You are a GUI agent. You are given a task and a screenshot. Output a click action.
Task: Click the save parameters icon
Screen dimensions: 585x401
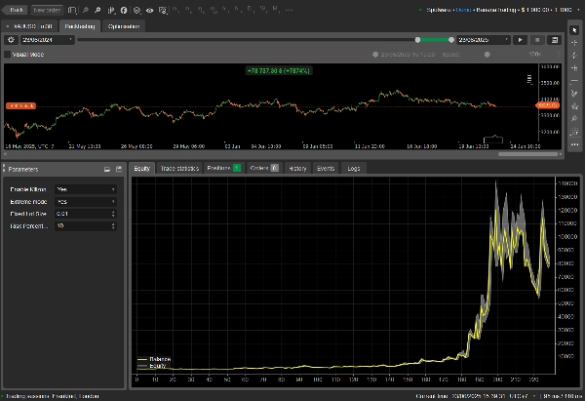(119, 169)
